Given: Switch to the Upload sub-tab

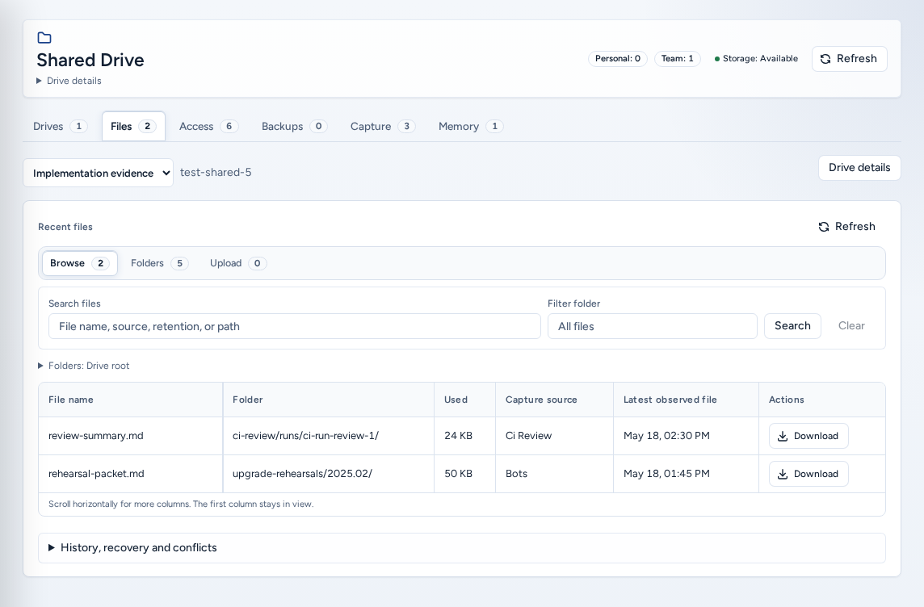Looking at the screenshot, I should [x=238, y=263].
